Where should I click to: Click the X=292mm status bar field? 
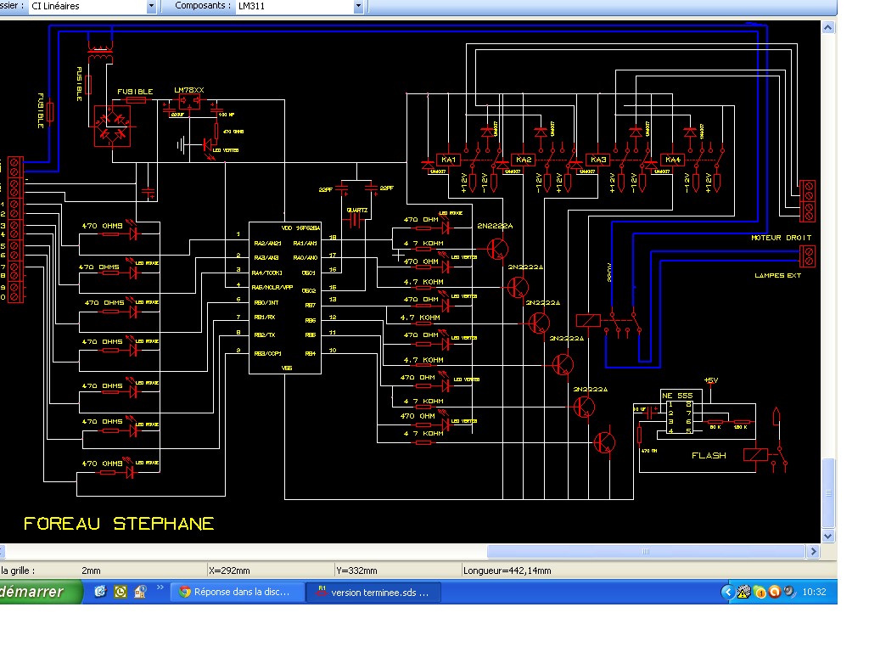229,570
